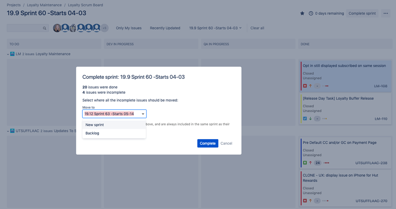The image size is (396, 209).
Task: Open issue key UTSUFFLAAC-270
Action: pyautogui.click(x=372, y=201)
